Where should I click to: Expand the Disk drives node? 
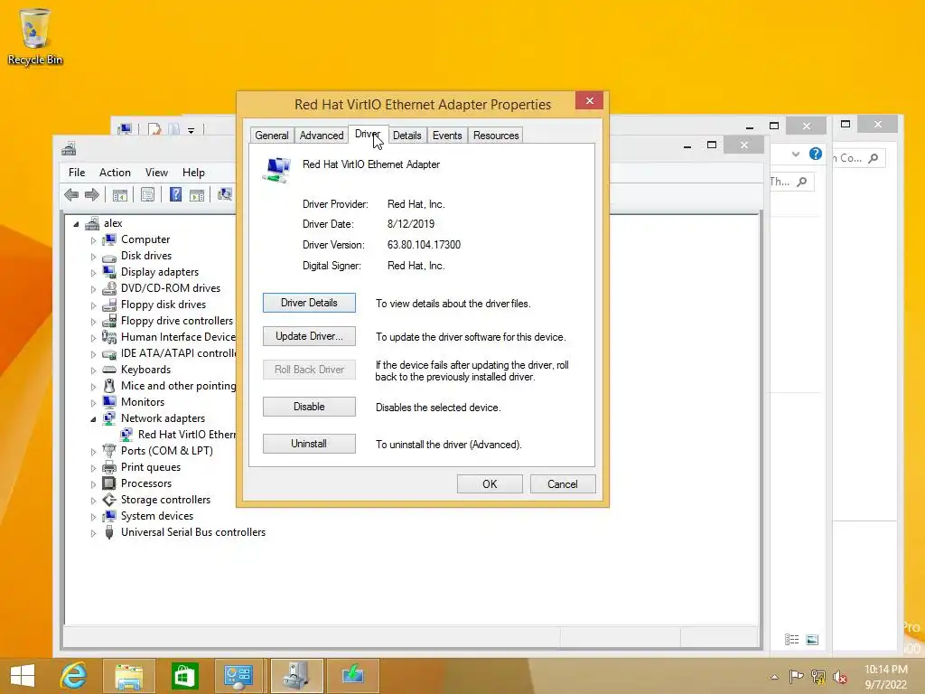click(x=93, y=257)
